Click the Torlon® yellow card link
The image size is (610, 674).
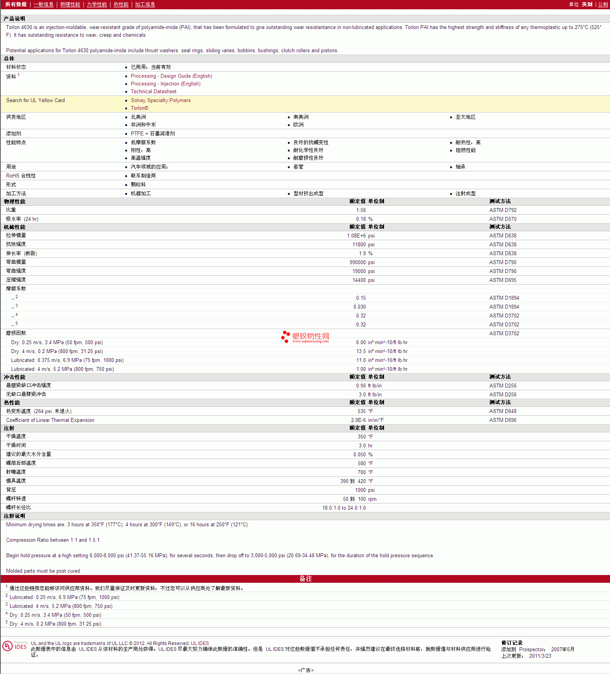(x=139, y=108)
